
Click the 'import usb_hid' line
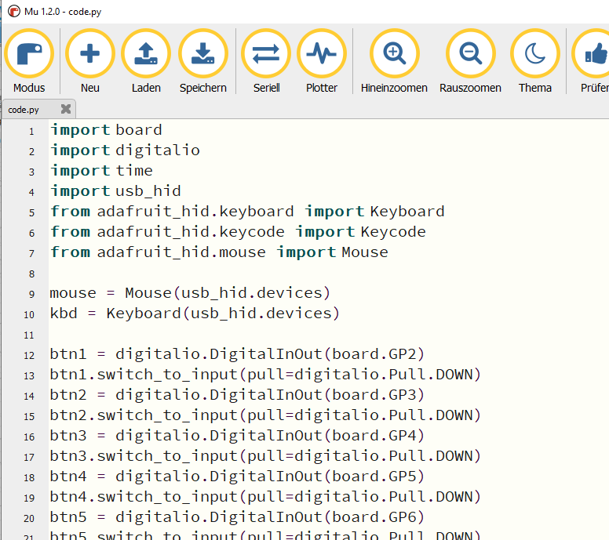click(x=115, y=191)
